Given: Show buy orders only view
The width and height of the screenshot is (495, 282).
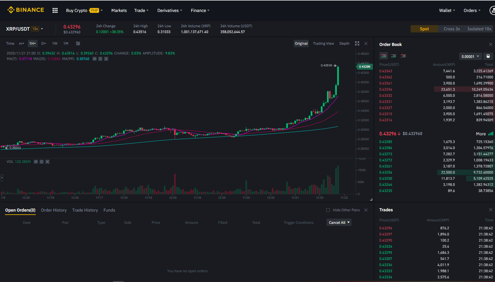Looking at the screenshot, I should [393, 56].
